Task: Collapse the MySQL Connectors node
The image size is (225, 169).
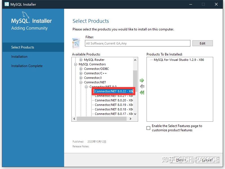Action: click(75, 64)
